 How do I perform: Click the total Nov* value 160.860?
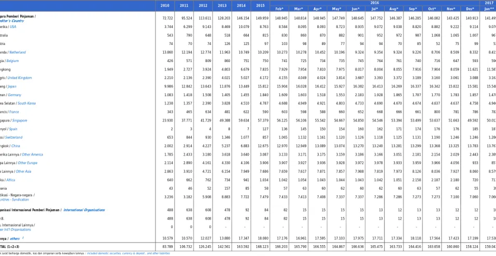[x=451, y=247]
